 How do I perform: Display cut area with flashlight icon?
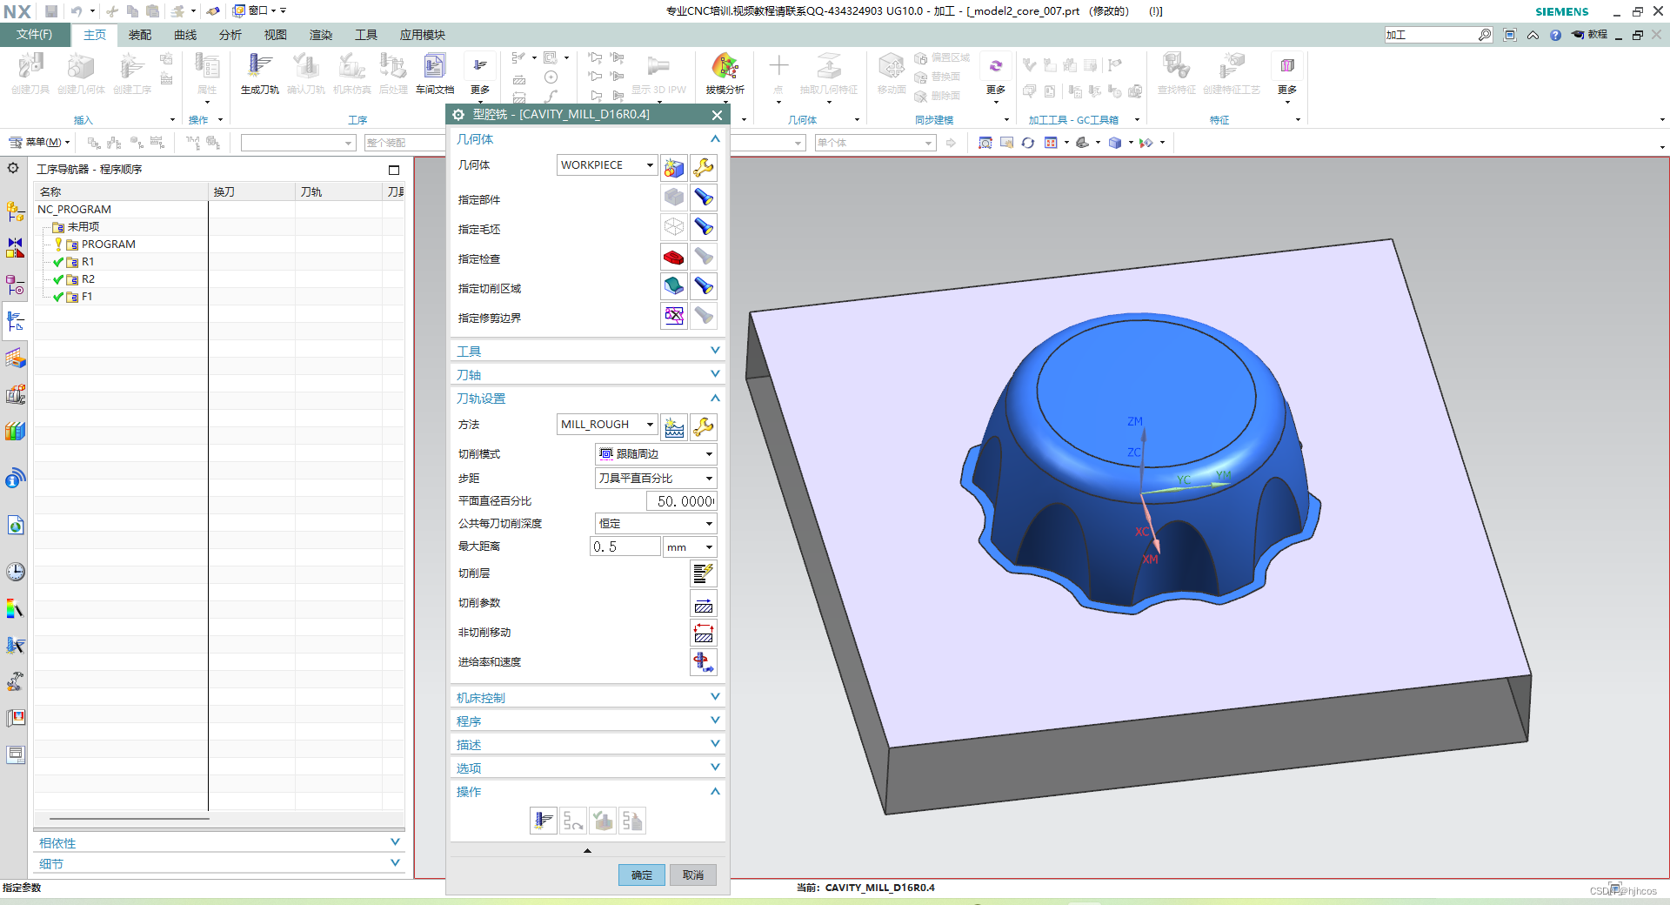pos(704,286)
